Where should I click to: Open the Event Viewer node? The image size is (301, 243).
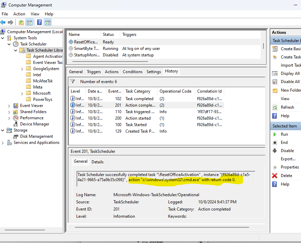pyautogui.click(x=31, y=106)
